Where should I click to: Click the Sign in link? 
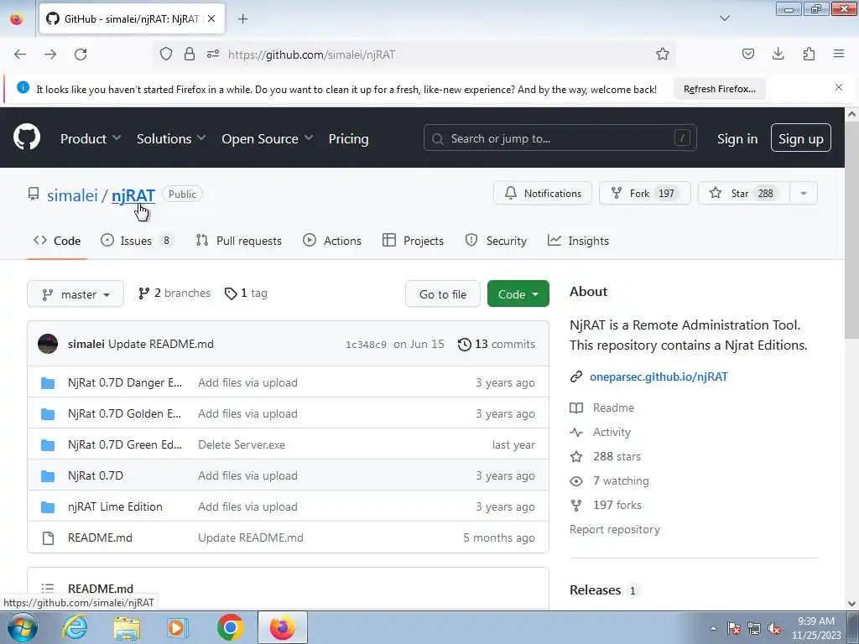click(x=737, y=138)
